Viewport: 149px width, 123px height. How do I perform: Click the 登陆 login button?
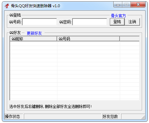tap(117, 22)
